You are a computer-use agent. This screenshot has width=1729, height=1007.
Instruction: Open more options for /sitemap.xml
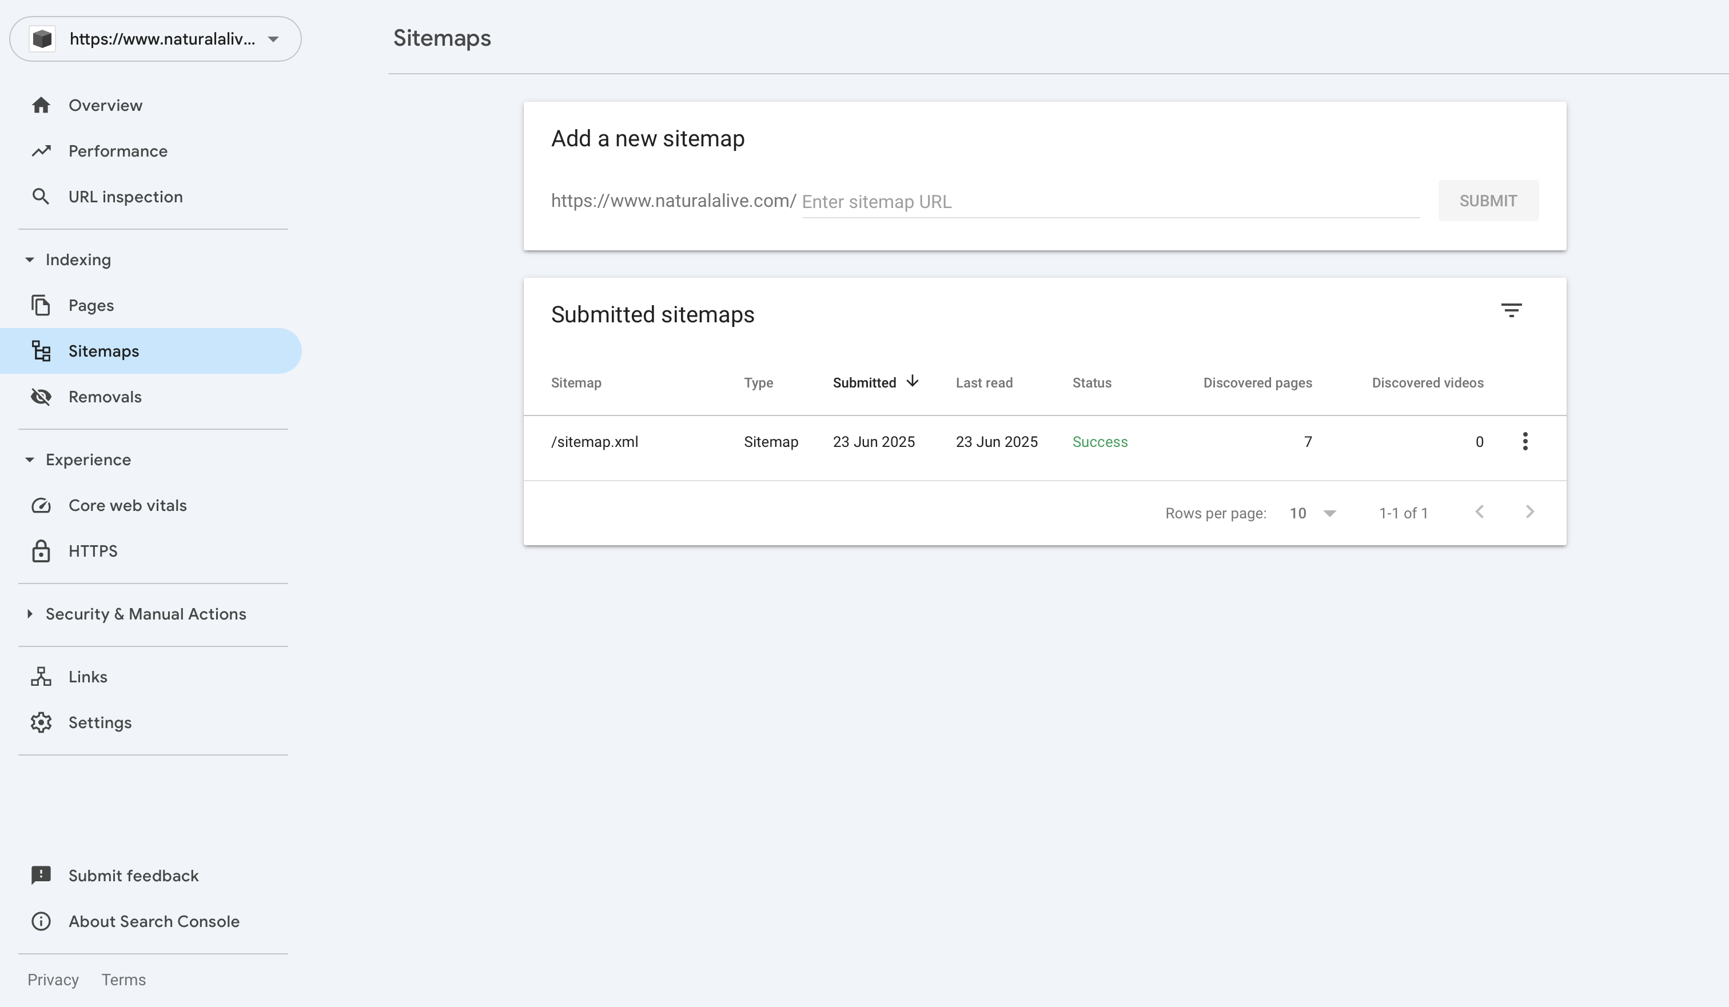click(1525, 441)
